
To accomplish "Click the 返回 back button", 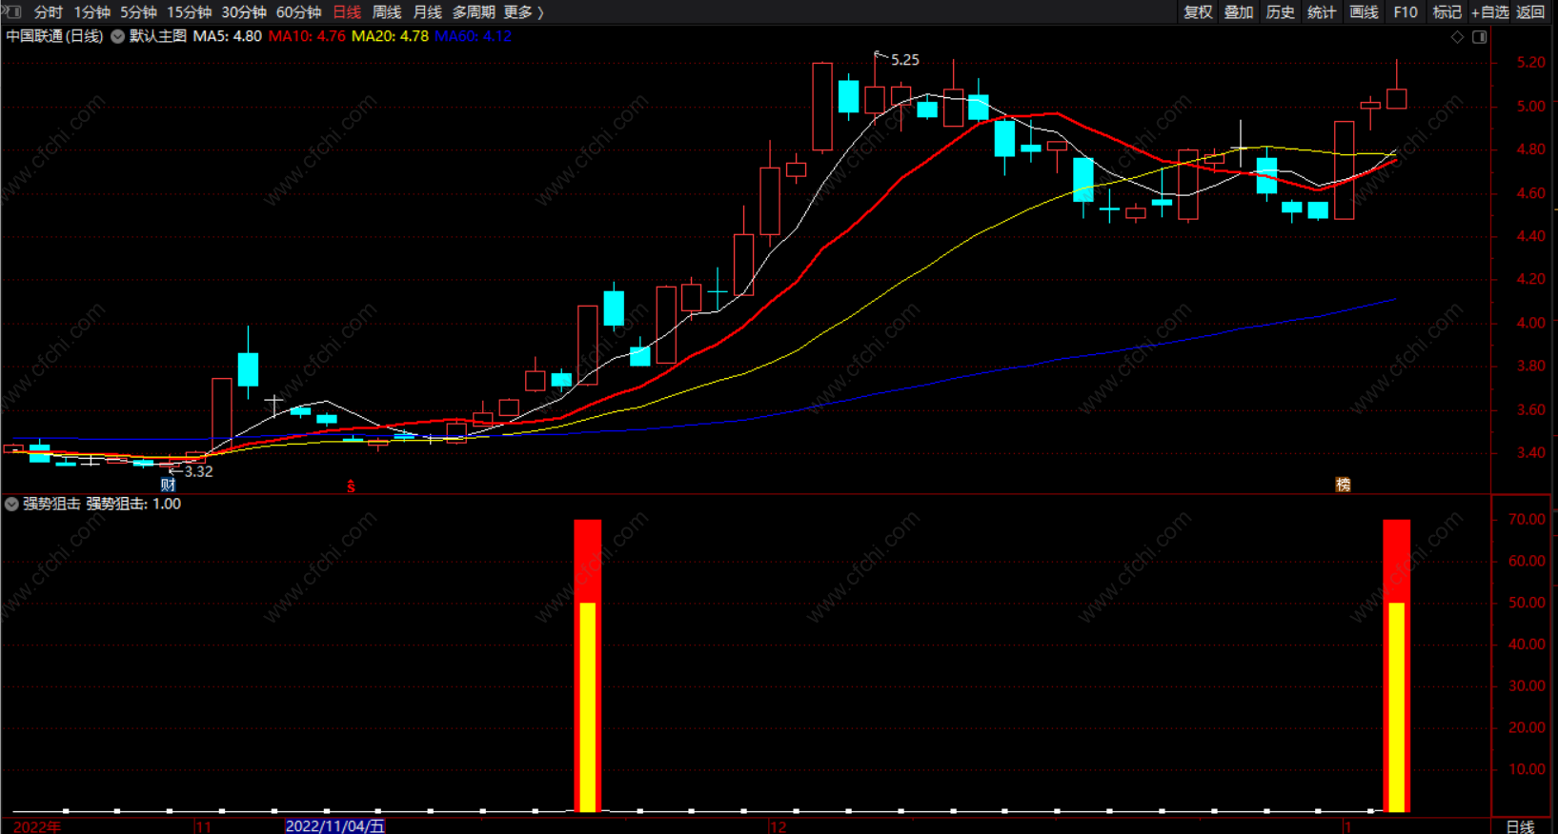I will point(1530,12).
